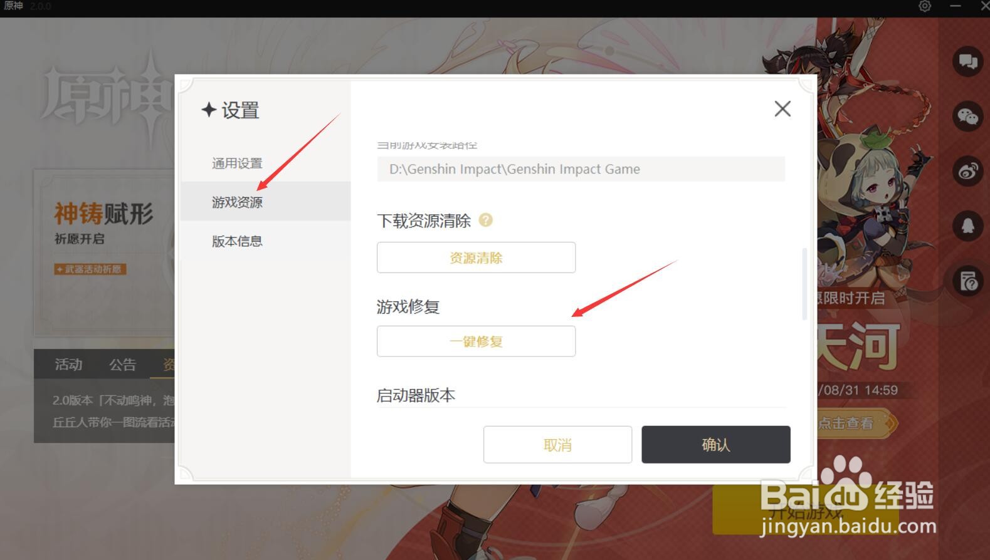The width and height of the screenshot is (990, 560).
Task: Switch to the 版本信息 section
Action: pyautogui.click(x=237, y=241)
